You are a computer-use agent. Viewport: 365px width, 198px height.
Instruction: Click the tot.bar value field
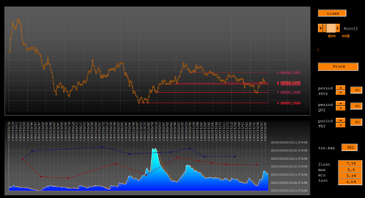point(349,147)
